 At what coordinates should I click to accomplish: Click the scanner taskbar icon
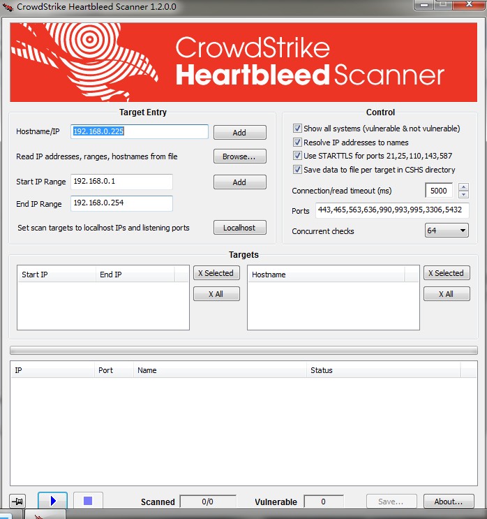pos(45,515)
